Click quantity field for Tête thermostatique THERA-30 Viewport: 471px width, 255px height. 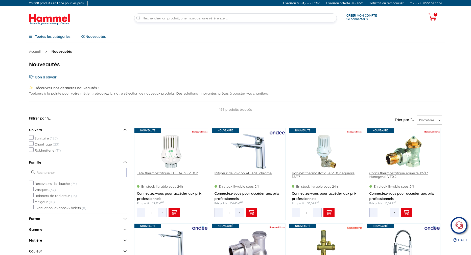pos(152,213)
